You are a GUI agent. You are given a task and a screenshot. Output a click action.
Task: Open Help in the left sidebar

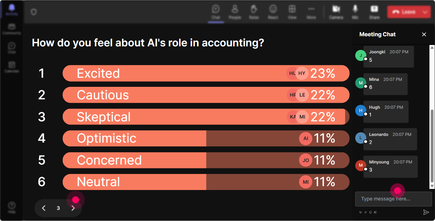pos(12,207)
